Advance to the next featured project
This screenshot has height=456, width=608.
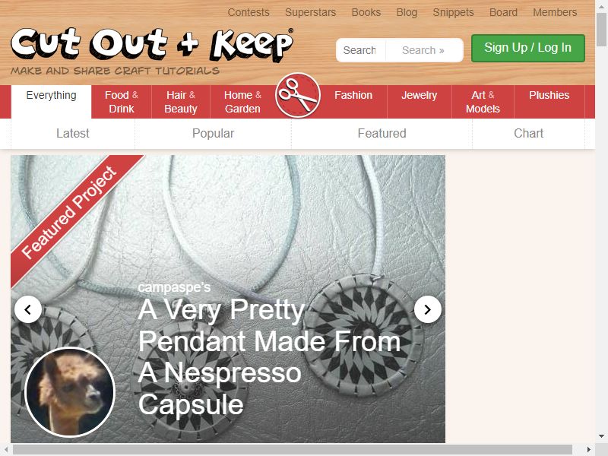(428, 309)
